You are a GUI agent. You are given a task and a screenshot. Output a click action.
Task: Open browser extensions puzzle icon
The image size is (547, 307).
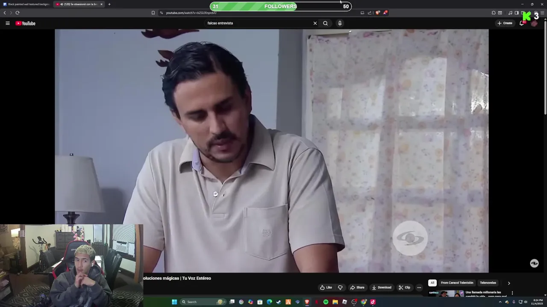tap(494, 13)
